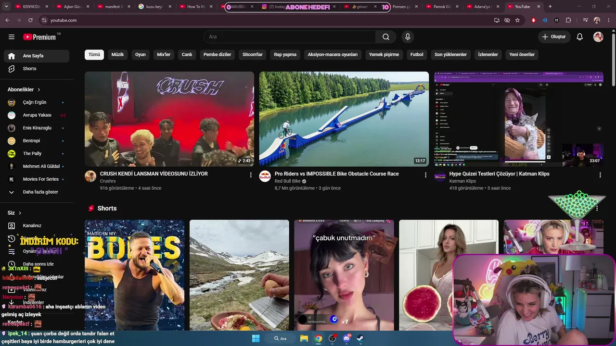The image size is (616, 346).
Task: Open the Abonelikler section chevron
Action: (x=39, y=90)
